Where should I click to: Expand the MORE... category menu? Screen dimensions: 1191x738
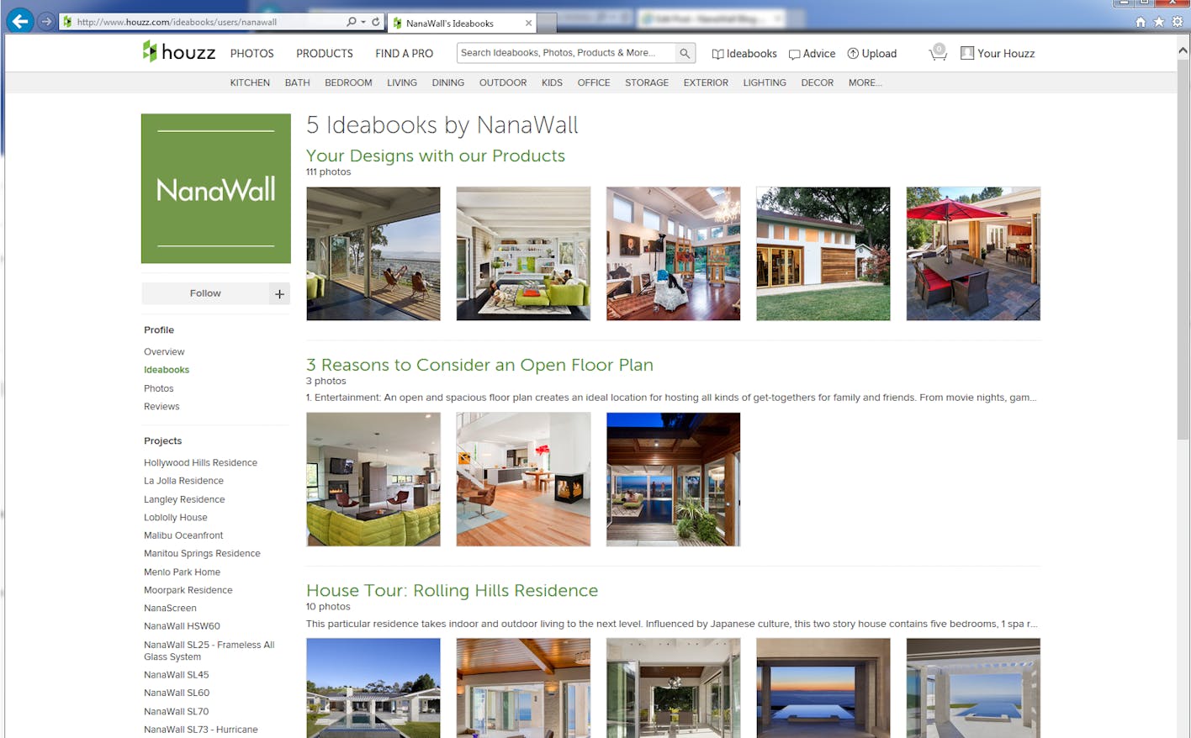(x=865, y=82)
